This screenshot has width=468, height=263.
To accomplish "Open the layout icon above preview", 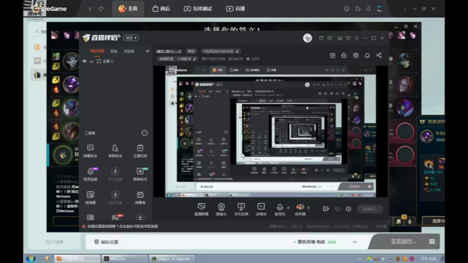I will tap(356, 56).
